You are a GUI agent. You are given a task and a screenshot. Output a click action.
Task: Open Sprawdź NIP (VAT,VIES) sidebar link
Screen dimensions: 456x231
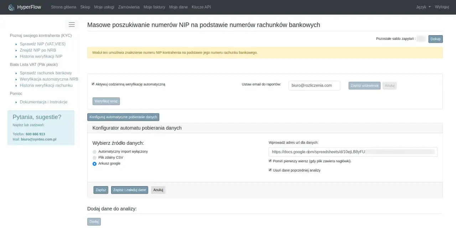(x=43, y=44)
